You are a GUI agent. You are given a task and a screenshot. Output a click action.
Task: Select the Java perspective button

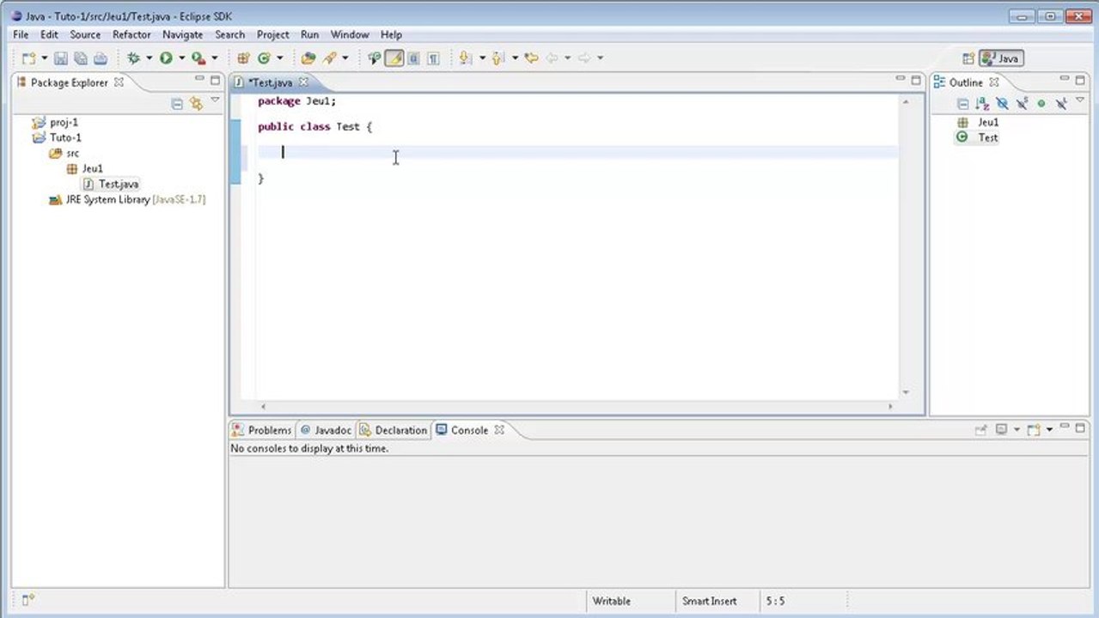1001,58
